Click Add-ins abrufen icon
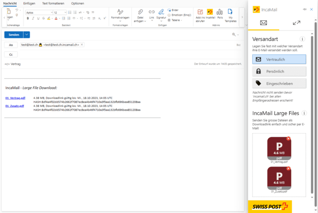The width and height of the screenshot is (318, 213). pyautogui.click(x=200, y=14)
